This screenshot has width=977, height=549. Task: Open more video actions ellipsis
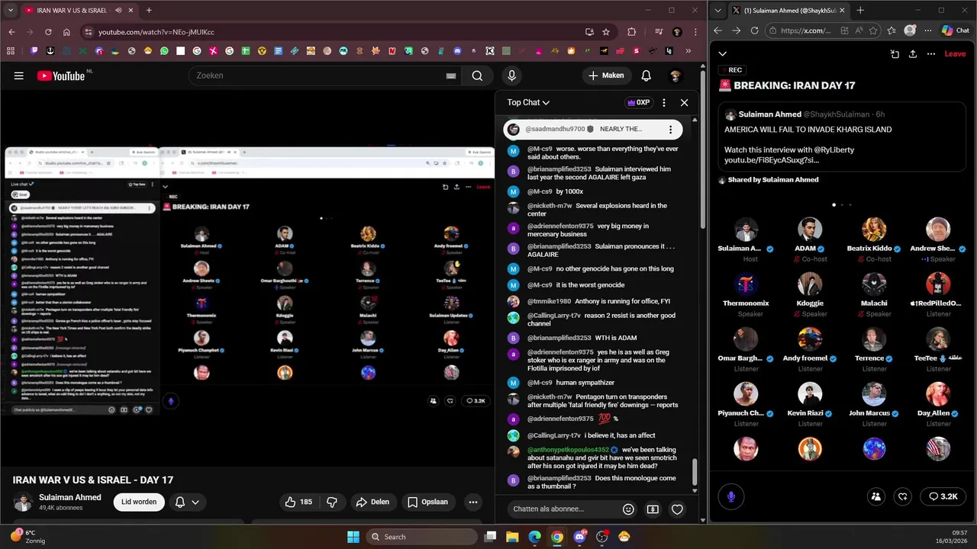click(x=473, y=502)
